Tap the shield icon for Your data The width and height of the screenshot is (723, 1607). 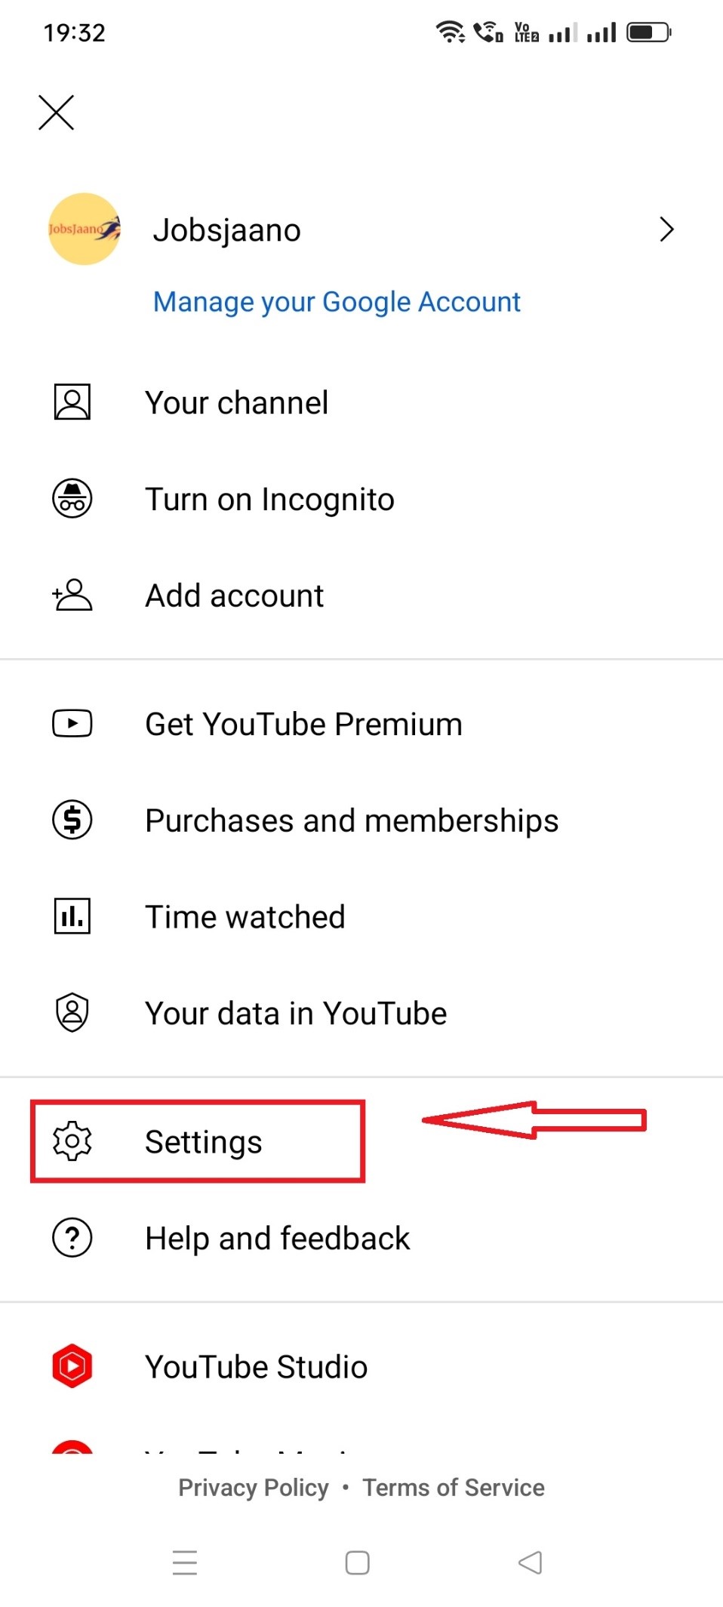click(x=72, y=1013)
